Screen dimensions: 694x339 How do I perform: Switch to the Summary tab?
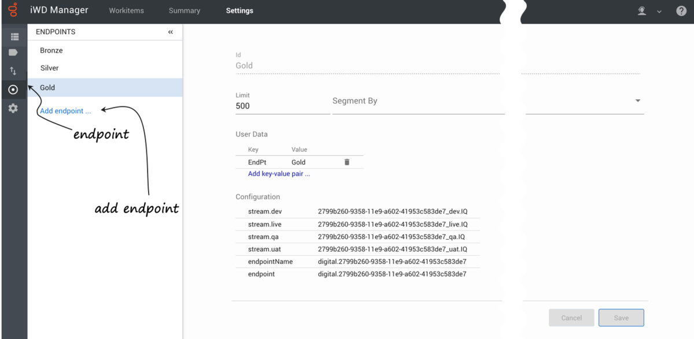[184, 11]
